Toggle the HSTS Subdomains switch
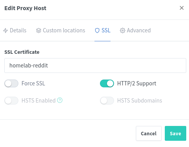The height and width of the screenshot is (147, 189). [107, 101]
